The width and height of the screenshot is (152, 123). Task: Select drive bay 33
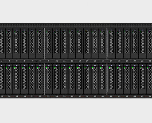pyautogui.click(x=49, y=79)
